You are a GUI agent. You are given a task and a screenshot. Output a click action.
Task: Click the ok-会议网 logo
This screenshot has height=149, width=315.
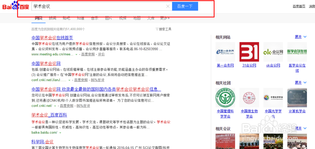[x=273, y=52]
